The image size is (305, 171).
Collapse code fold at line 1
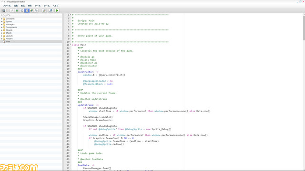(71, 15)
